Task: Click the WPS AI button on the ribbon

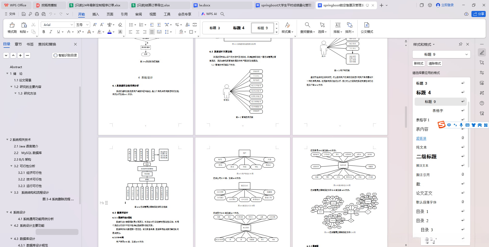Action: tap(209, 14)
